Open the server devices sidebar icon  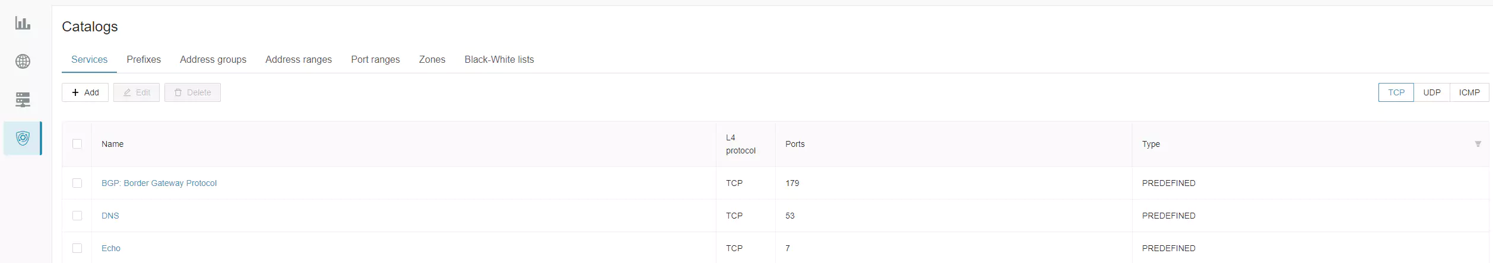(23, 100)
